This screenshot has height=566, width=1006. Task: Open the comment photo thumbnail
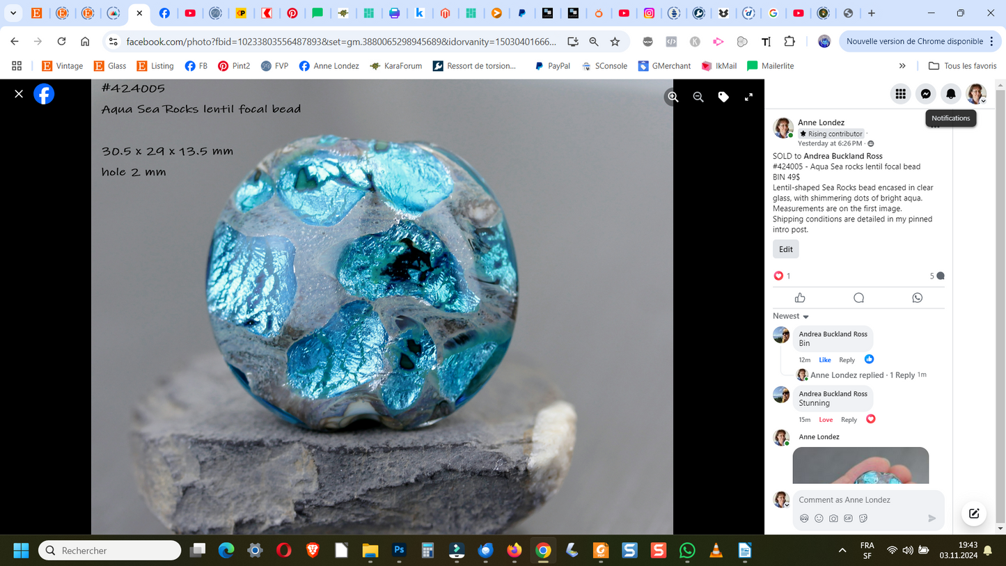pyautogui.click(x=860, y=466)
